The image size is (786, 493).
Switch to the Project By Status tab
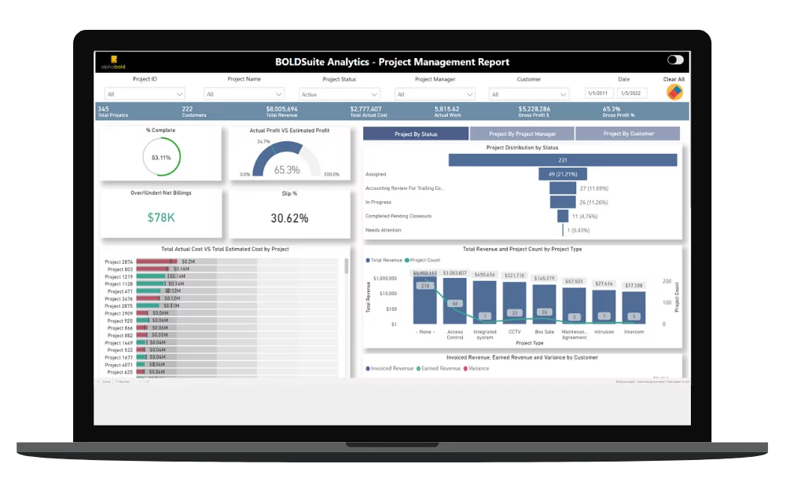click(416, 133)
